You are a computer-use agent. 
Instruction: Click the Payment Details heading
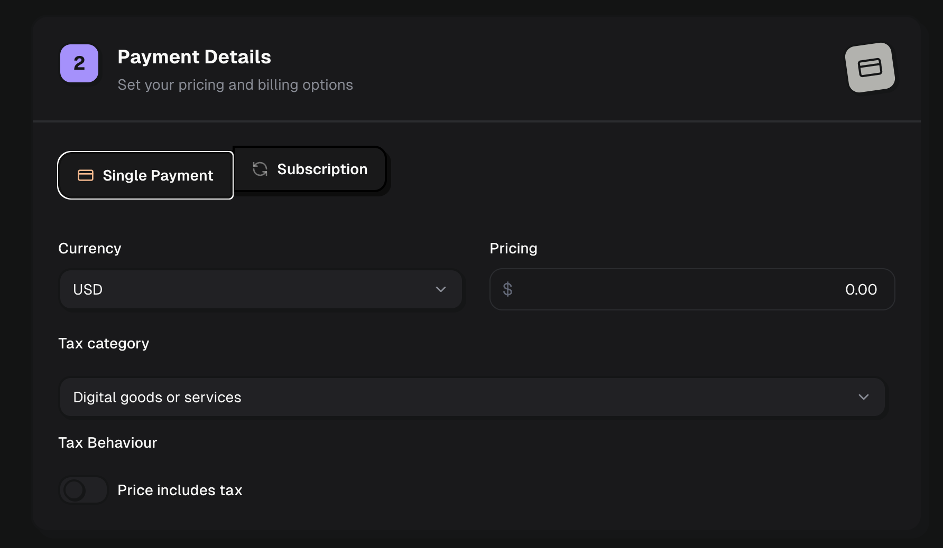194,57
